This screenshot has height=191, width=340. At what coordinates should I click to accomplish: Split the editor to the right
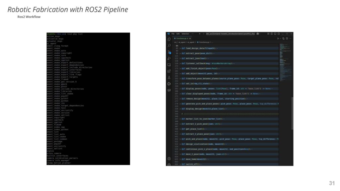pyautogui.click(x=287, y=38)
